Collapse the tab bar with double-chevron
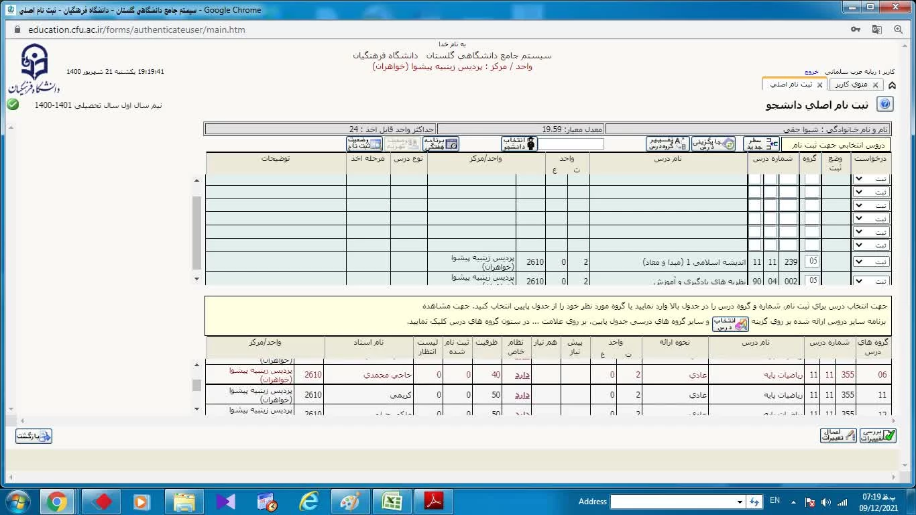916x515 pixels. click(x=892, y=85)
